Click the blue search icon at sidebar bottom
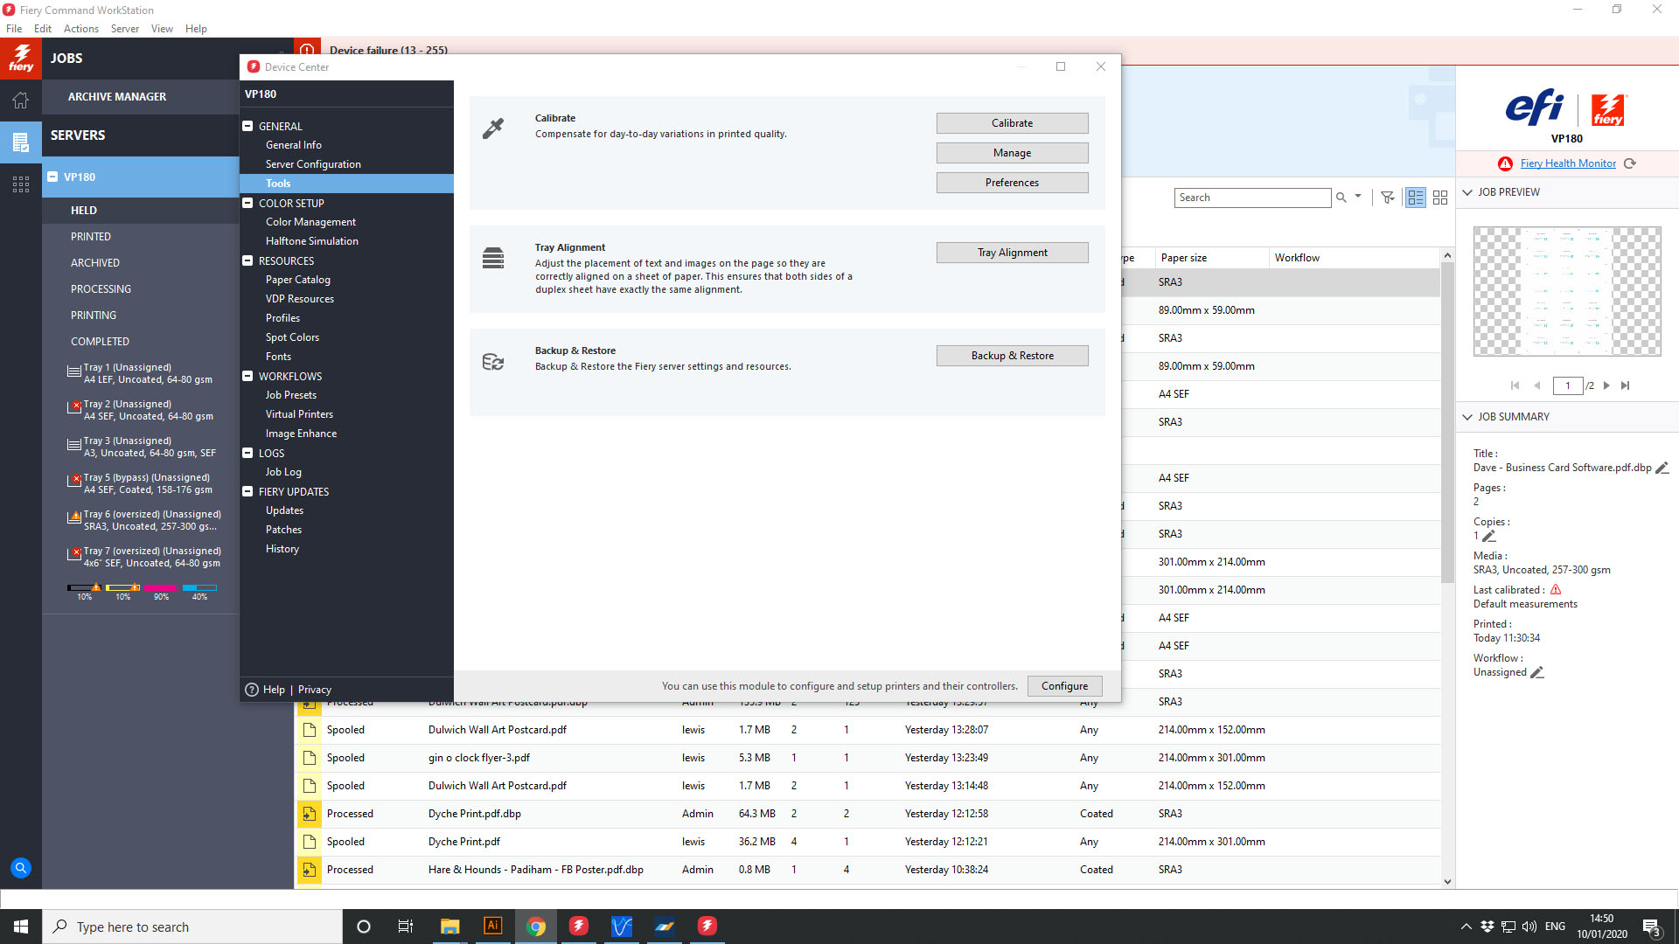Screen dimensions: 1679x944 20,868
